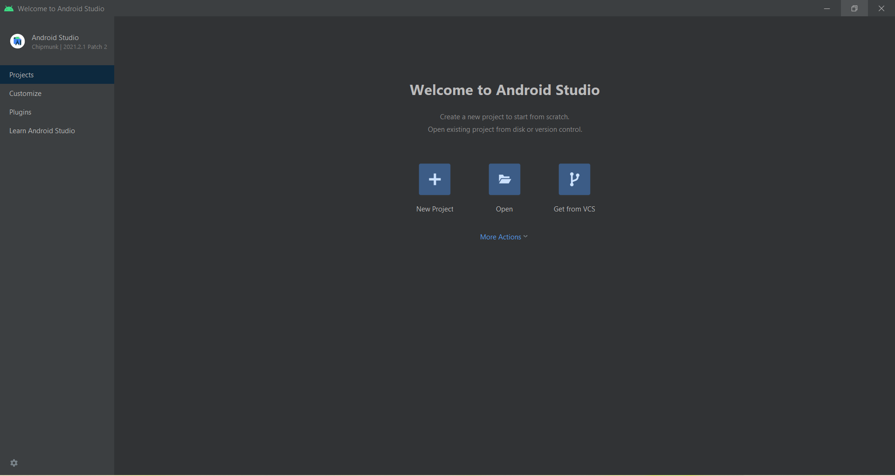The width and height of the screenshot is (895, 476).
Task: Restore down the Android Studio window
Action: [854, 8]
